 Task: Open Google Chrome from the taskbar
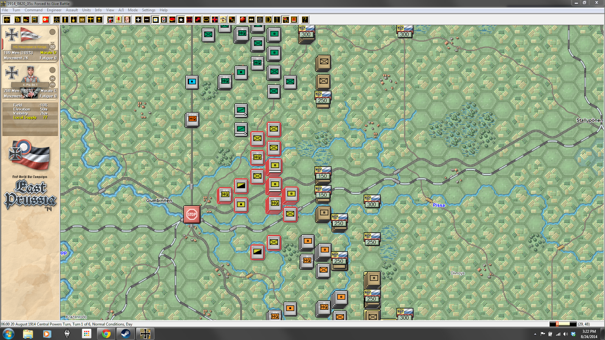[x=106, y=334]
